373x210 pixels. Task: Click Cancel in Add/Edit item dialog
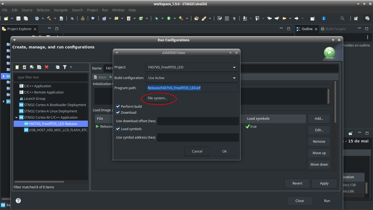(197, 151)
